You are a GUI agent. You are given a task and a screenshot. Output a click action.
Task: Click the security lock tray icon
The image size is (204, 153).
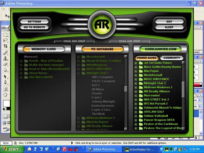coord(180,149)
